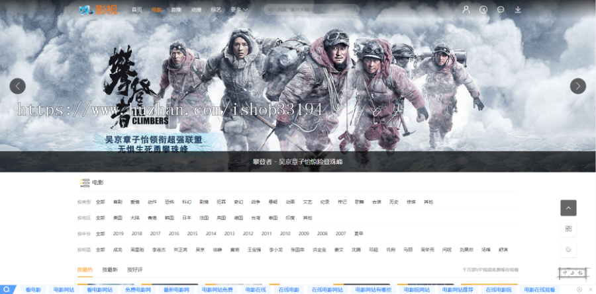The height and width of the screenshot is (294, 596).
Task: Filter by genre 动作
Action: (152, 202)
